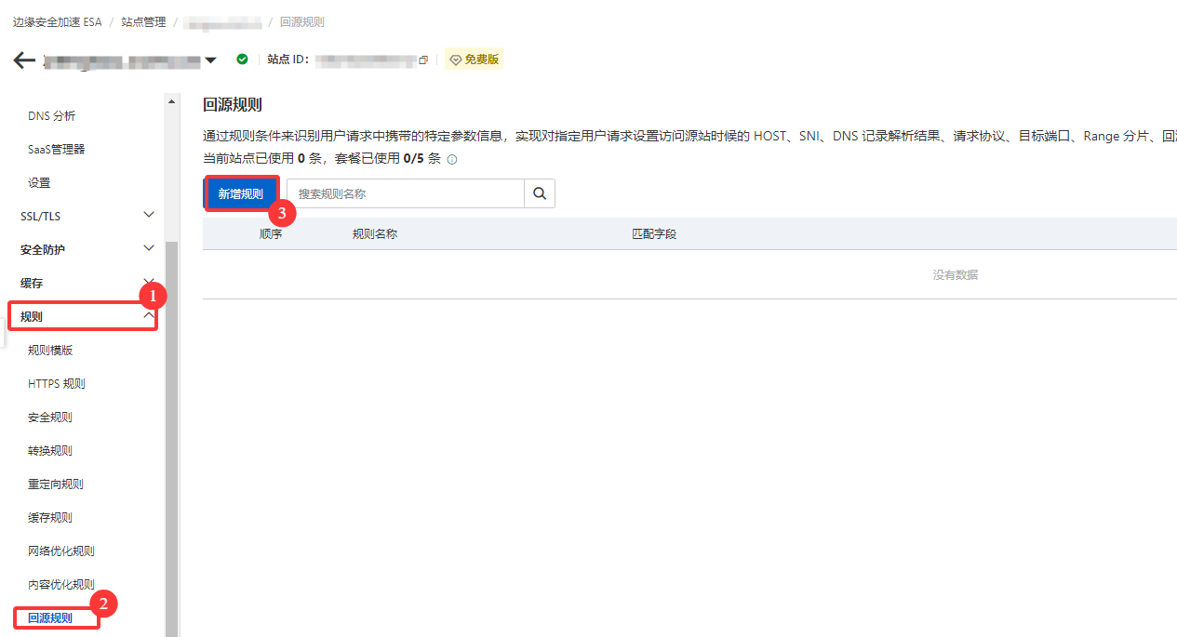The width and height of the screenshot is (1177, 637).
Task: Click the green site status check icon
Action: point(242,60)
